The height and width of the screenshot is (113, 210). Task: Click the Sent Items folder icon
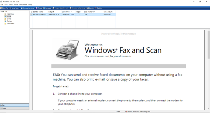5,24
